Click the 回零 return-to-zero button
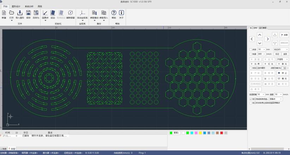The width and height of the screenshot is (290, 155). click(x=284, y=35)
